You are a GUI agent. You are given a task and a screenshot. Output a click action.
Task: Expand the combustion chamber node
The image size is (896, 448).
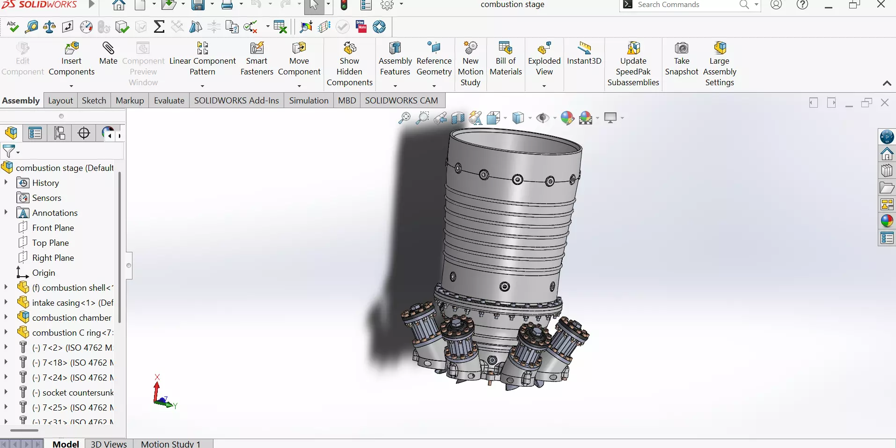point(6,317)
